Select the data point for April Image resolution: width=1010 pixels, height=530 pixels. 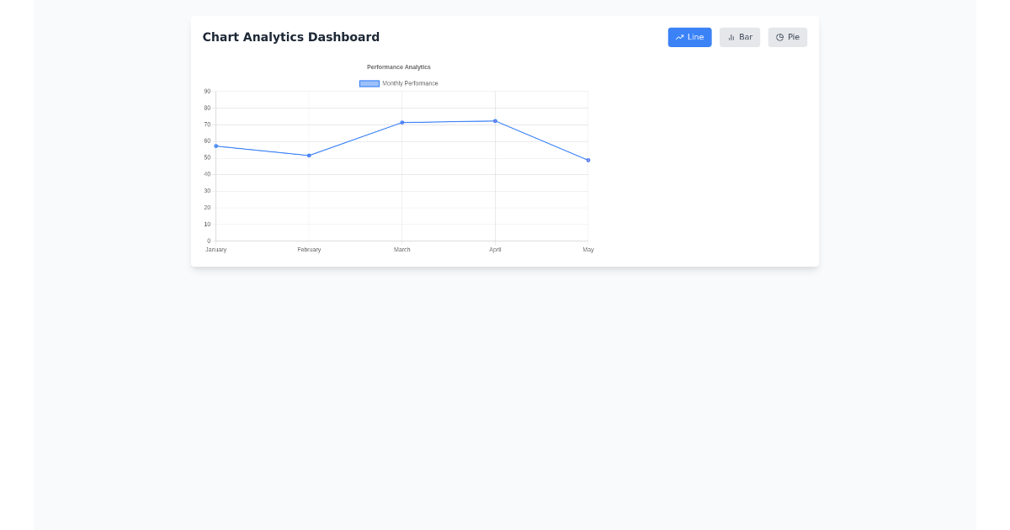tap(495, 121)
